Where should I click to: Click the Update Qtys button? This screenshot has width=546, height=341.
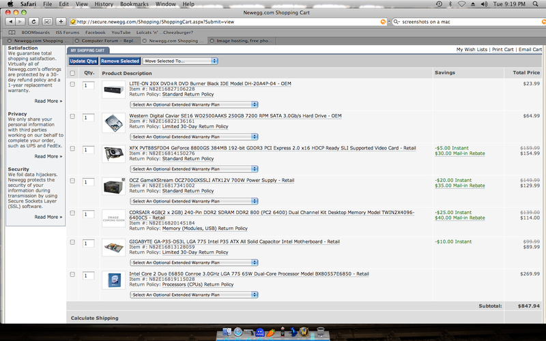[83, 61]
